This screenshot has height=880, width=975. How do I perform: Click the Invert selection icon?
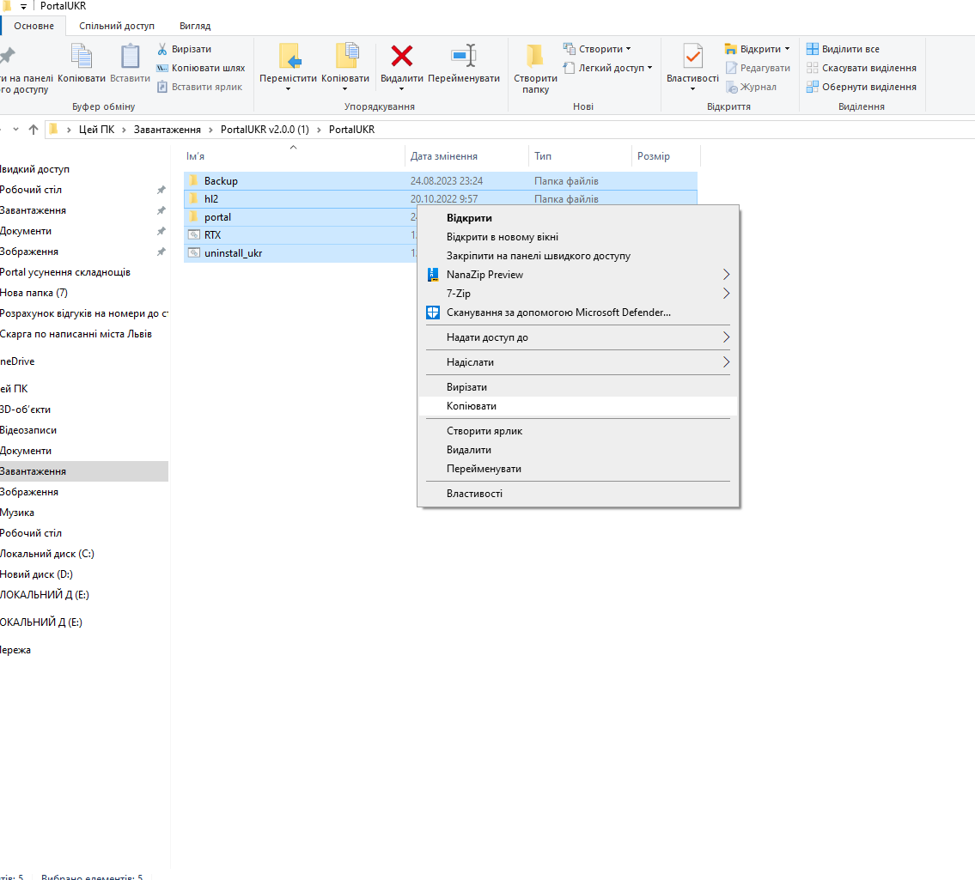pos(812,87)
